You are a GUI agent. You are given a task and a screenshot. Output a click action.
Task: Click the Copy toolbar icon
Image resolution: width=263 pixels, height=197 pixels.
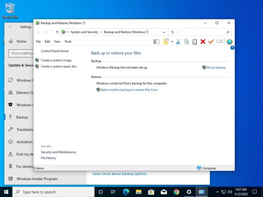pos(186,42)
